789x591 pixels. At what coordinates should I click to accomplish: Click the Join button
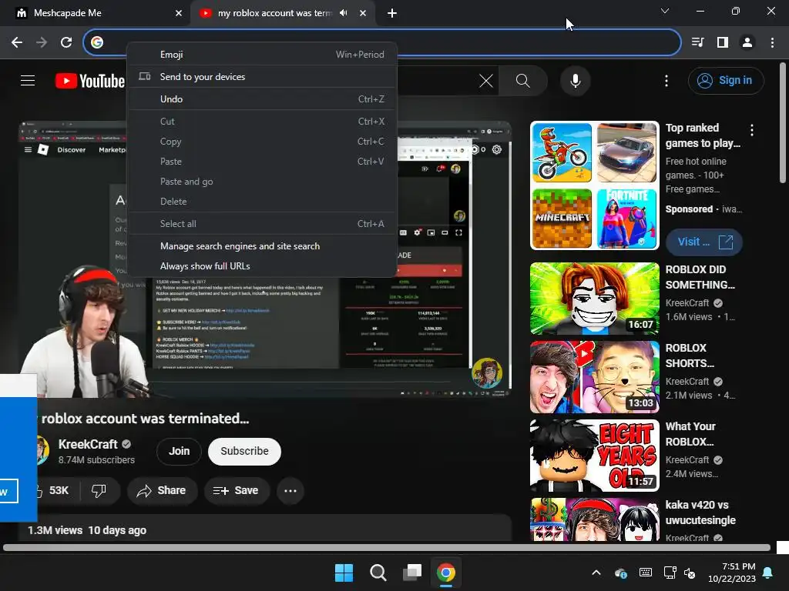(x=179, y=451)
